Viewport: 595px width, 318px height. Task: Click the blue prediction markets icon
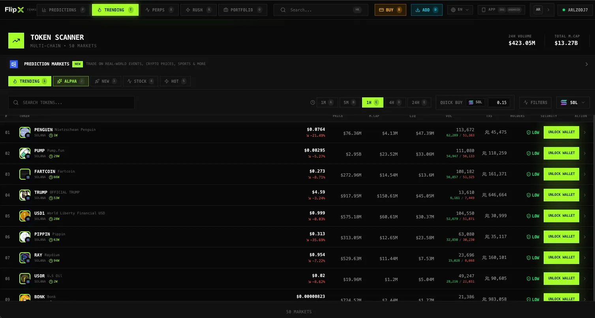13,63
